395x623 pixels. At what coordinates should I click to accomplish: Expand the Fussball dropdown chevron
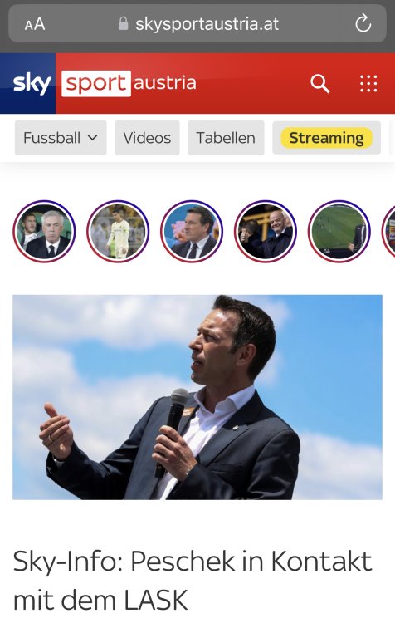pos(92,138)
